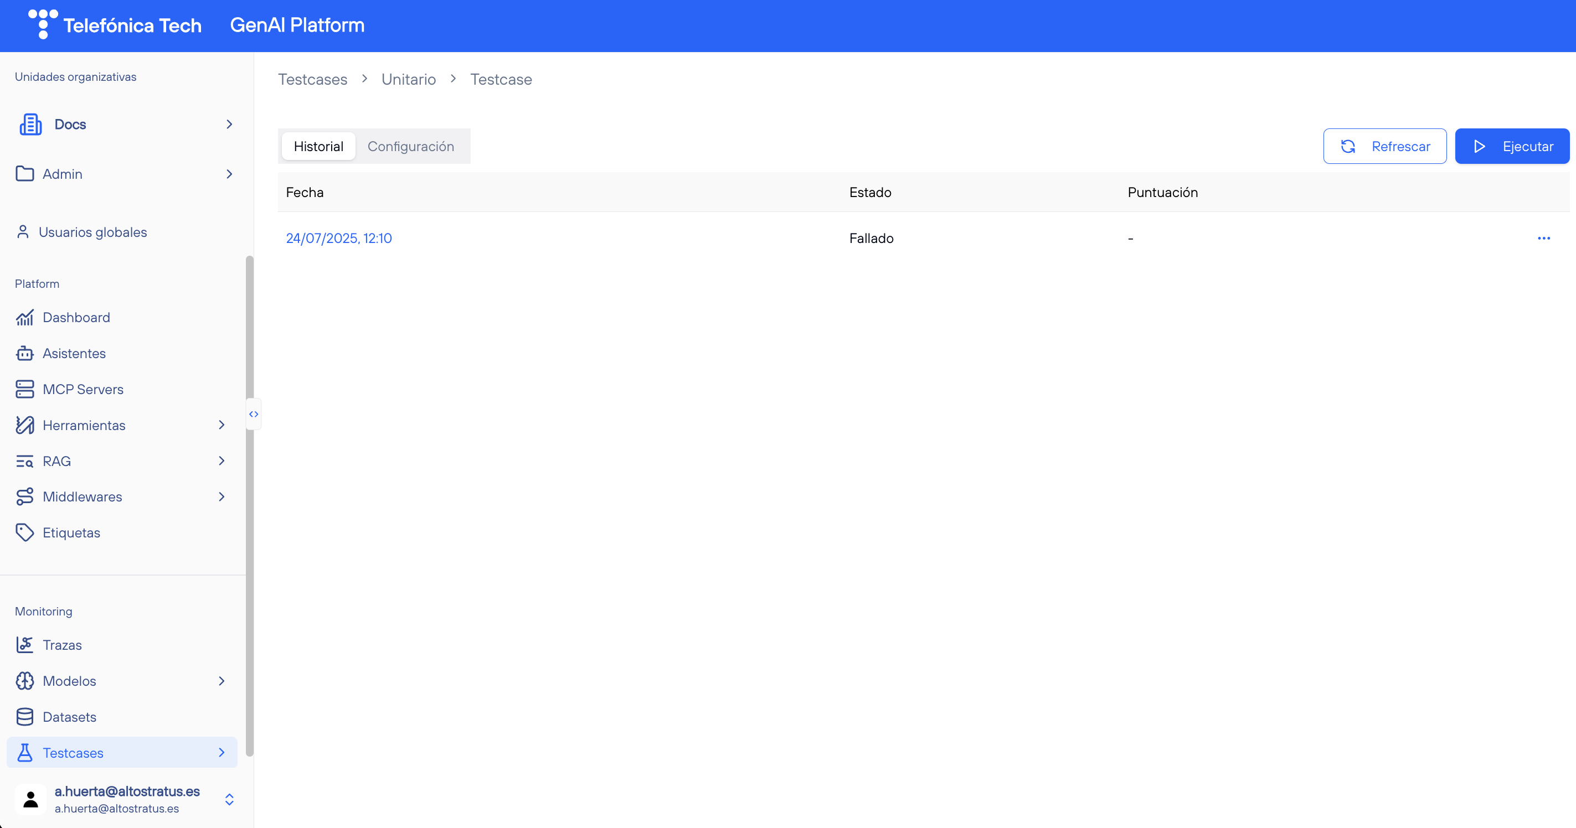The height and width of the screenshot is (828, 1576).
Task: Click the Etiquetas tag icon
Action: point(24,532)
